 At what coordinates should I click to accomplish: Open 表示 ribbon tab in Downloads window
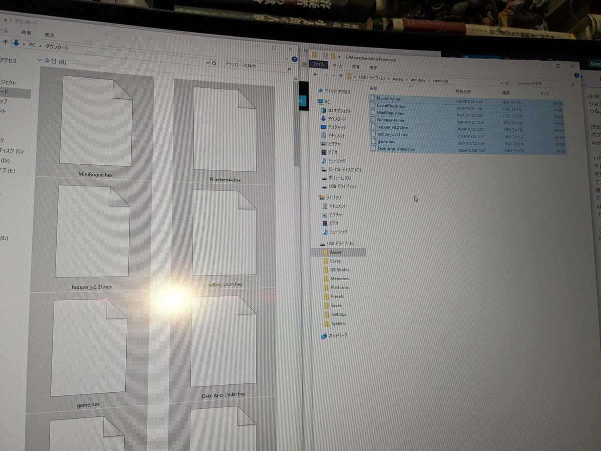50,35
